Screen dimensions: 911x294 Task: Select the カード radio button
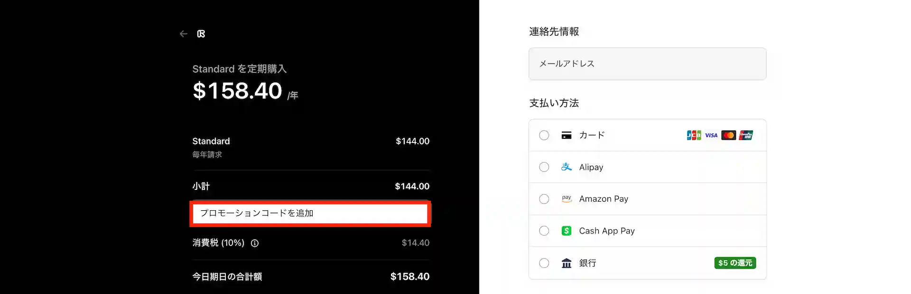pos(544,135)
